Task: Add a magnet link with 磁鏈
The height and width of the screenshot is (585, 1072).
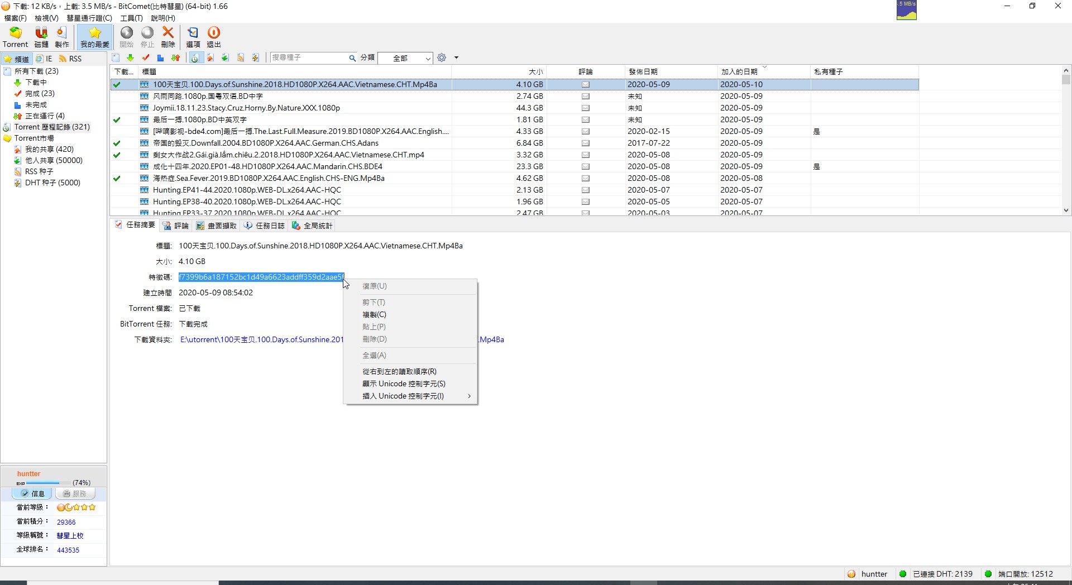Action: [41, 37]
